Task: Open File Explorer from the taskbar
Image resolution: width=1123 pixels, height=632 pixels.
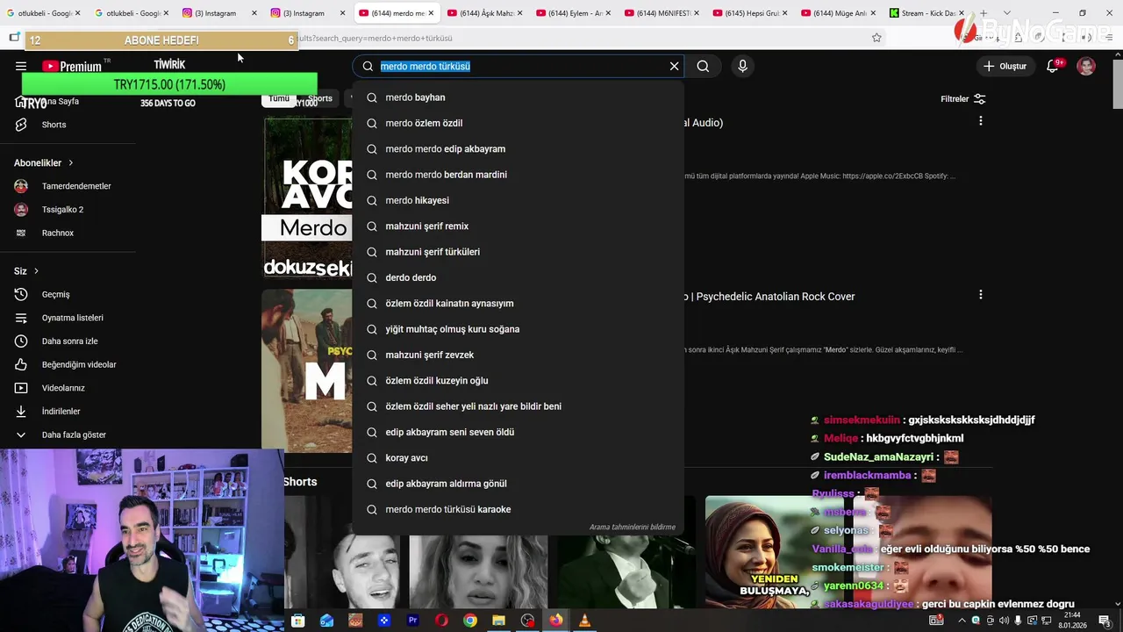Action: tap(498, 621)
